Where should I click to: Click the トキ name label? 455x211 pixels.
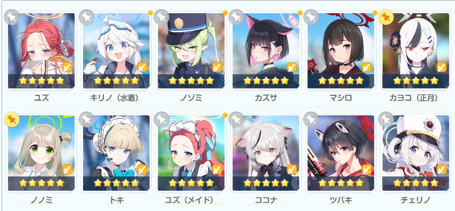116,200
